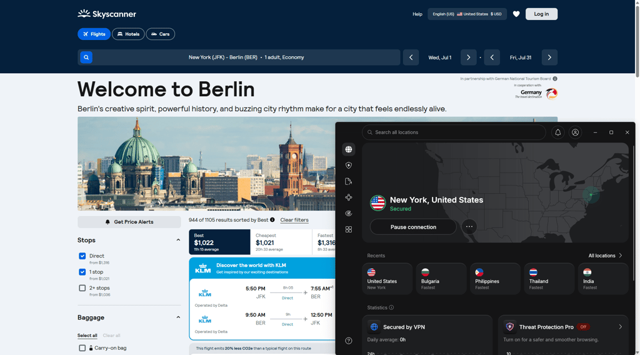The image size is (640, 355).
Task: Expand Threat Protection Pro chevron
Action: (621, 327)
